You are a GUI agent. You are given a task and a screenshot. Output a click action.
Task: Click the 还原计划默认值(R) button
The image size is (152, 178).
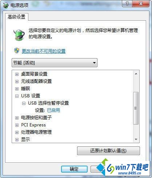[108, 151]
